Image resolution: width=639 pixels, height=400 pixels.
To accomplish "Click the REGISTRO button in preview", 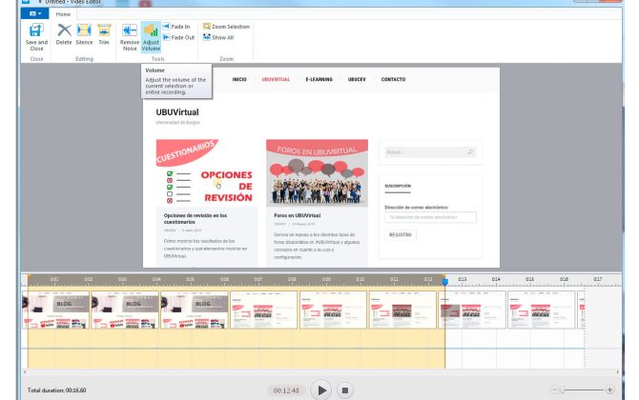I will [401, 235].
